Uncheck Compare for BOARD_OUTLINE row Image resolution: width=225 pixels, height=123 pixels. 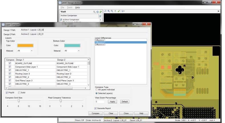coord(10,63)
